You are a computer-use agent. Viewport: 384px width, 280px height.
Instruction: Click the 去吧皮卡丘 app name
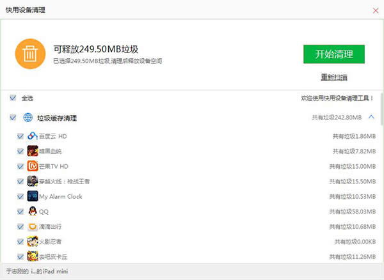pos(53,257)
